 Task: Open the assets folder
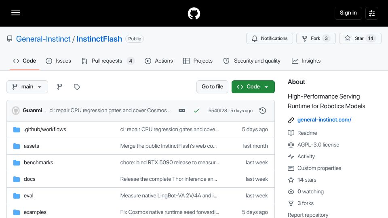(32, 146)
